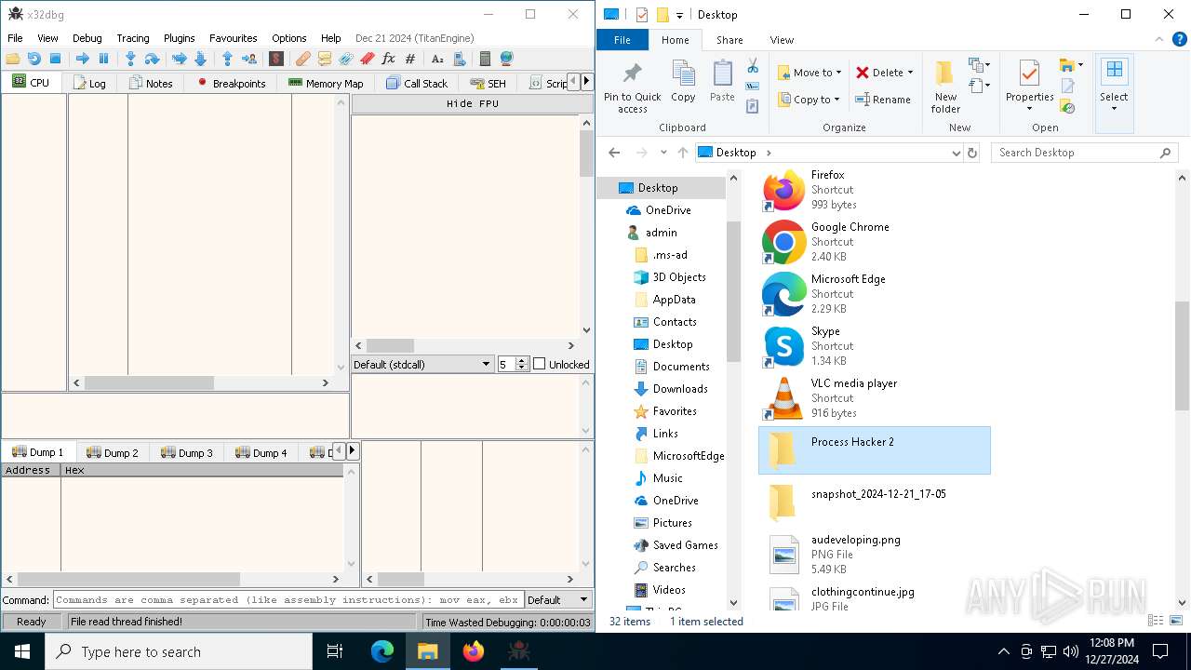
Task: Click the Find intermodular calls icon
Action: click(x=459, y=59)
